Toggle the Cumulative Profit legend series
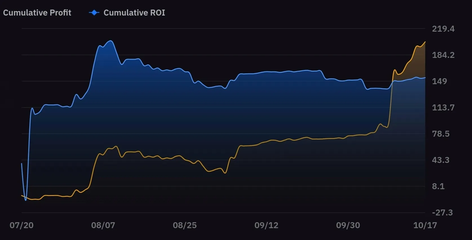 pyautogui.click(x=37, y=13)
